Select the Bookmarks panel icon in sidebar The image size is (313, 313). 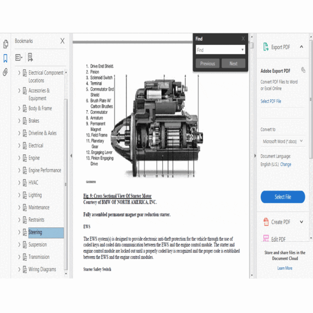[x=5, y=58]
